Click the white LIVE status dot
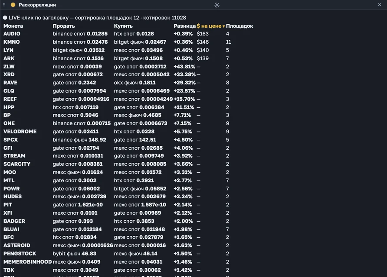 5,18
